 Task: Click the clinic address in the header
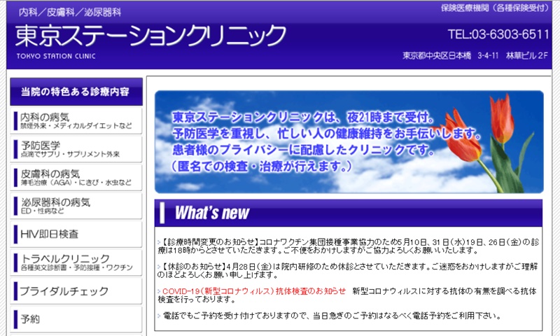click(x=475, y=56)
